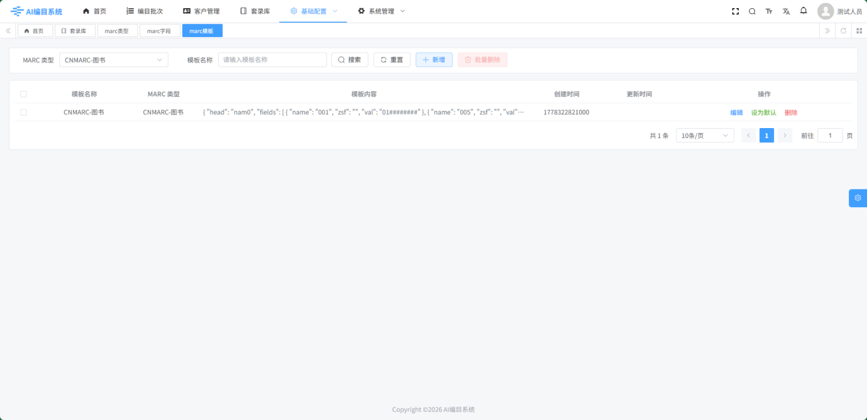
Task: Switch to the marc类型 tab
Action: click(116, 31)
